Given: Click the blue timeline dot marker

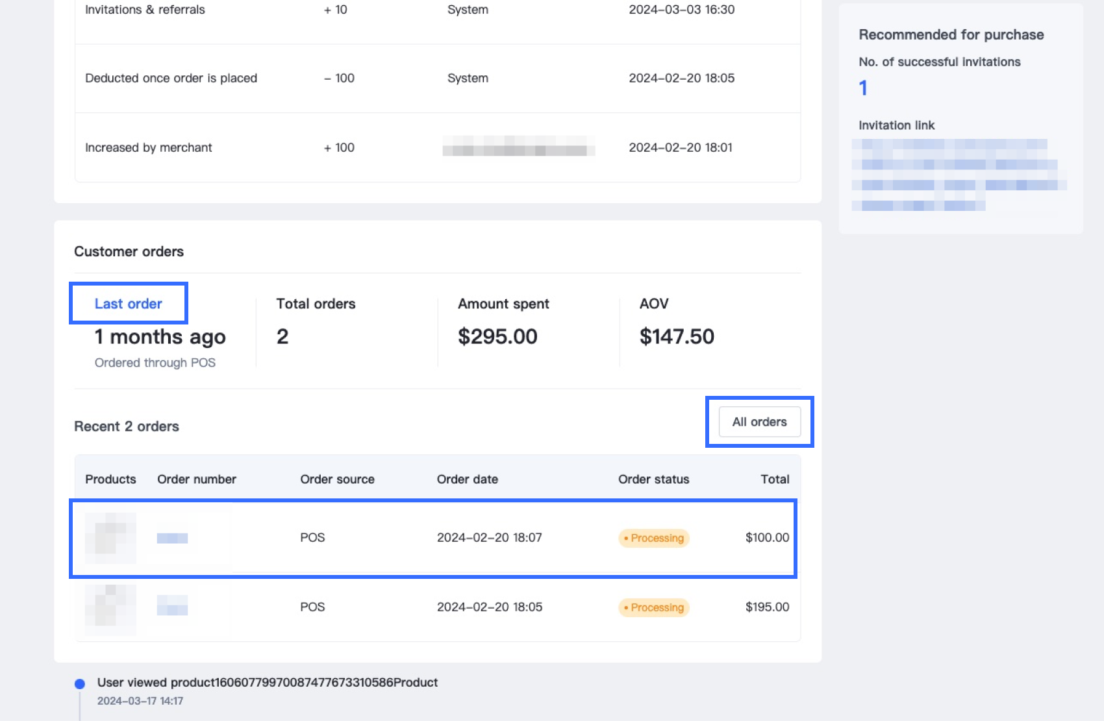Looking at the screenshot, I should point(80,683).
